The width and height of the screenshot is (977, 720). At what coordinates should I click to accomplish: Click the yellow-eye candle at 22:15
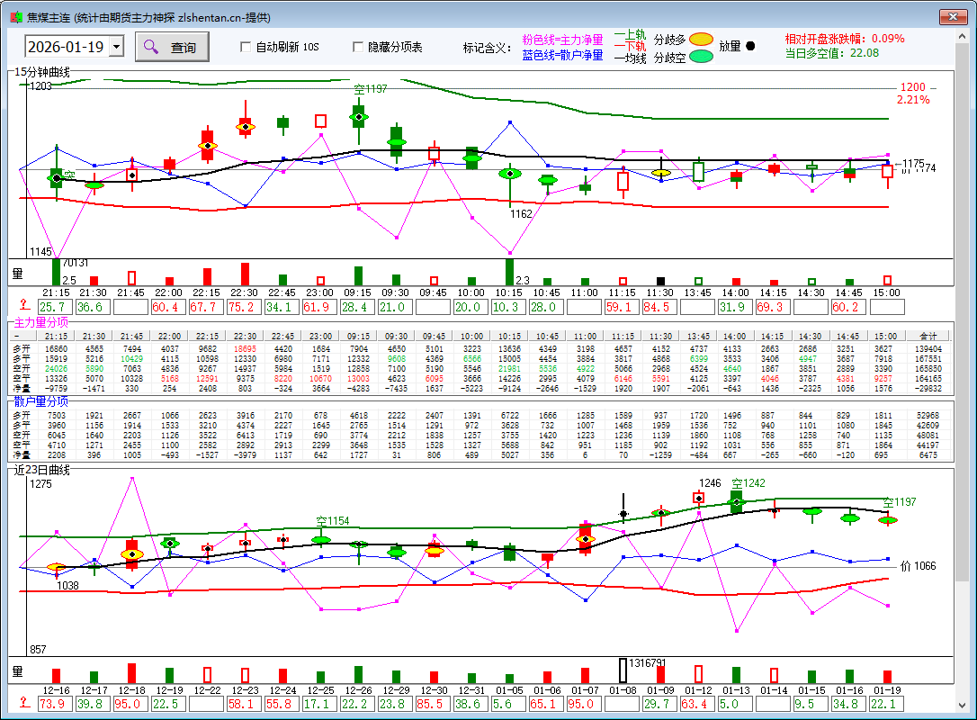tap(208, 146)
